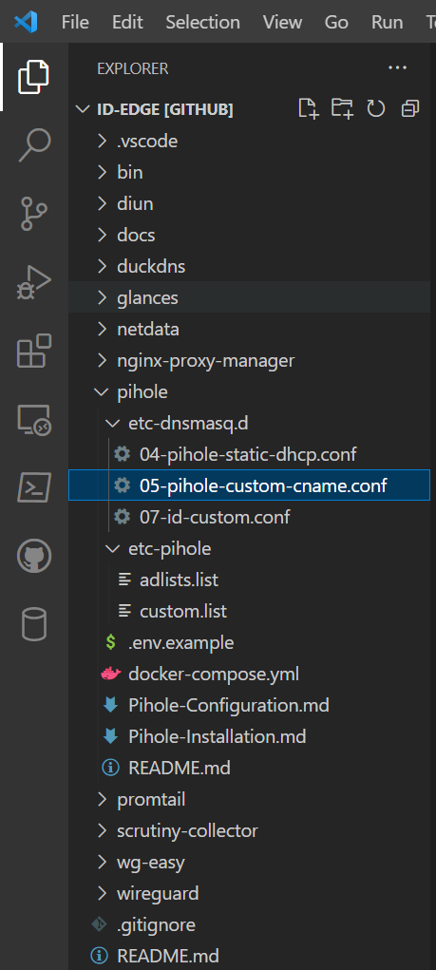This screenshot has height=970, width=436.
Task: Refresh the Explorer file tree
Action: pos(376,109)
